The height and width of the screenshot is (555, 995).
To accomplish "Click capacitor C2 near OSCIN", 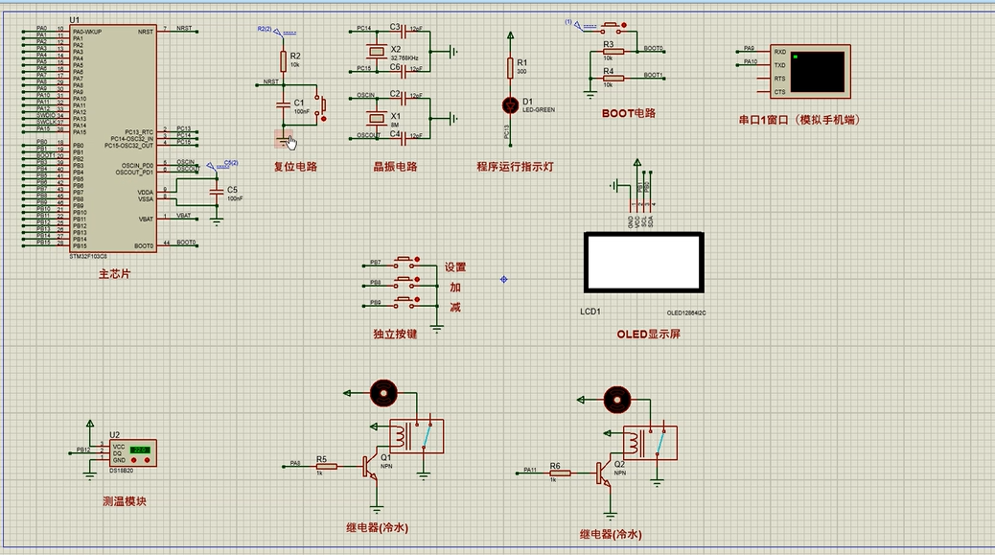I will point(404,97).
